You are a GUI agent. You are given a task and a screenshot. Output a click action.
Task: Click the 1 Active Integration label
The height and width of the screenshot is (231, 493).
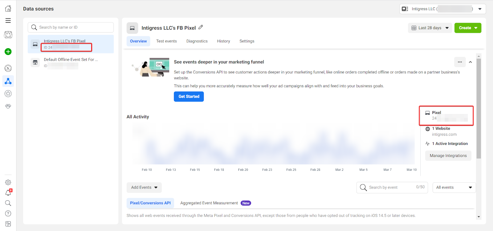coord(450,143)
